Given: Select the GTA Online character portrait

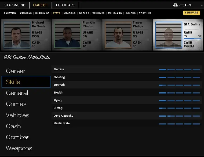Looking at the screenshot, I should [x=169, y=35].
